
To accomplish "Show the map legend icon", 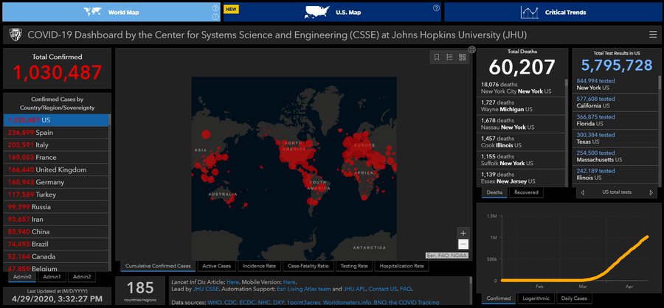I will pos(449,57).
